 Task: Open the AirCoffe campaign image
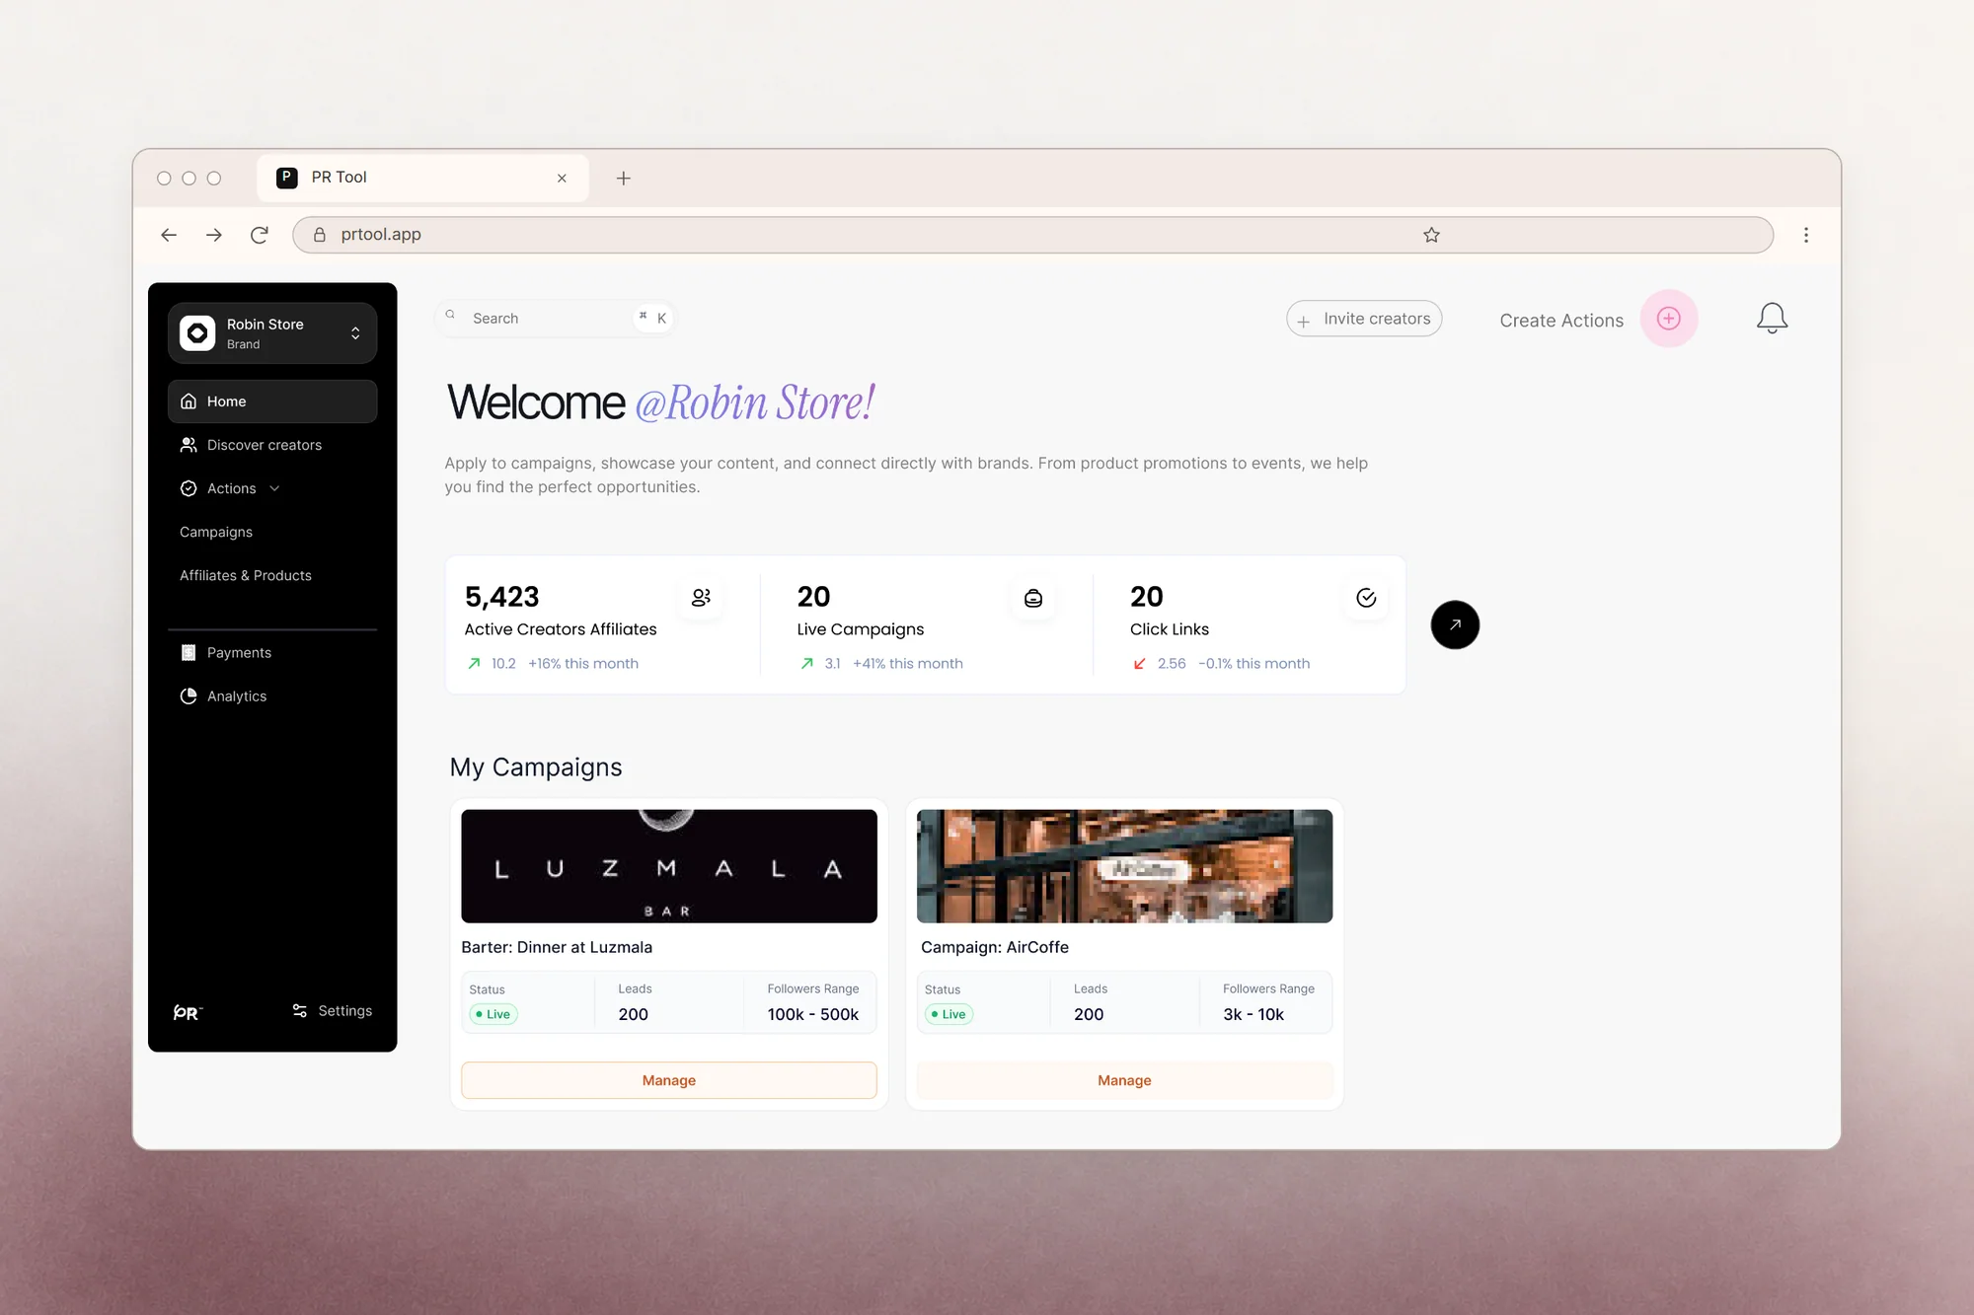pos(1124,866)
